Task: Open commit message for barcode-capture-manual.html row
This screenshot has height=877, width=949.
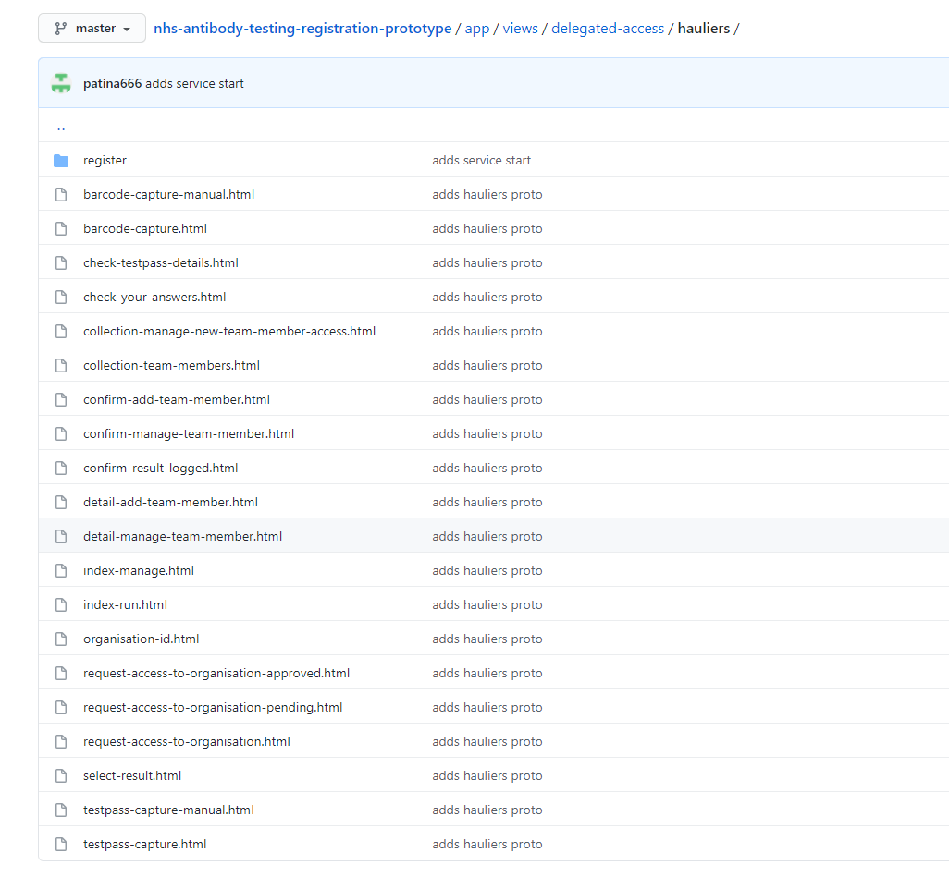Action: pos(487,194)
